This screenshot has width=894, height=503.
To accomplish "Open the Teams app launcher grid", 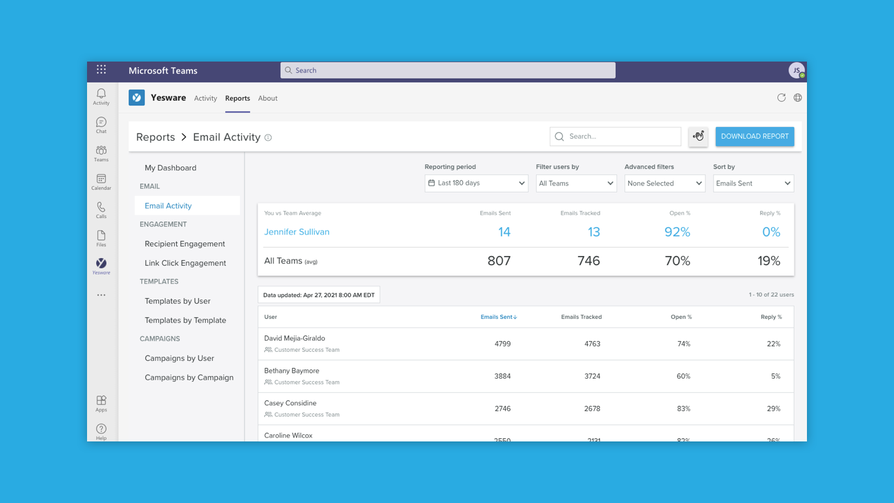I will pos(101,69).
